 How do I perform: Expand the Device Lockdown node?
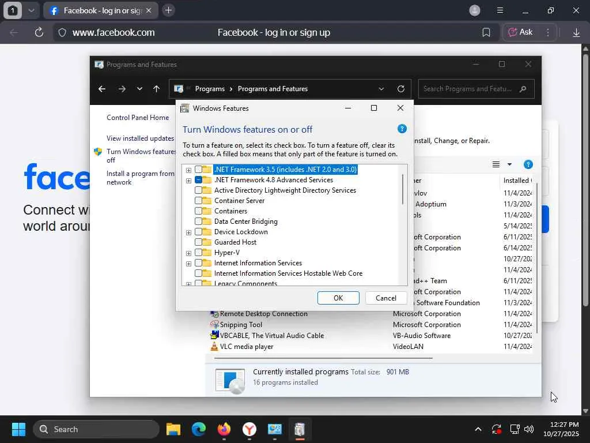(x=188, y=233)
